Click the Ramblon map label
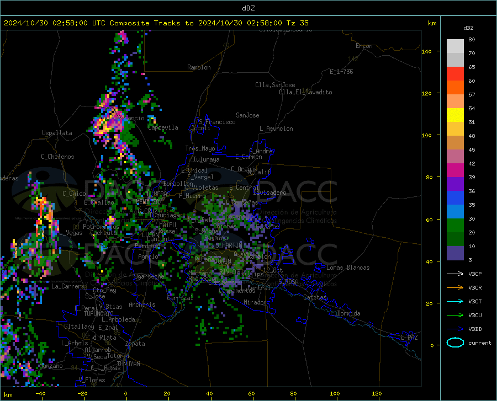Image resolution: width=497 pixels, height=401 pixels. click(x=199, y=67)
